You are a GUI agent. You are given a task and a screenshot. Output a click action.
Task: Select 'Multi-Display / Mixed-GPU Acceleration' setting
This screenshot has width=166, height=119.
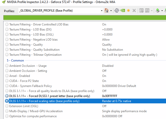(x=36, y=111)
